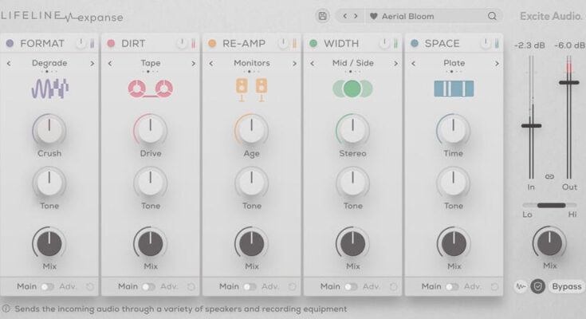Viewport: 586px width, 319px height.
Task: Toggle SPACE module Main/Adv. switch
Action: pyautogui.click(x=452, y=286)
